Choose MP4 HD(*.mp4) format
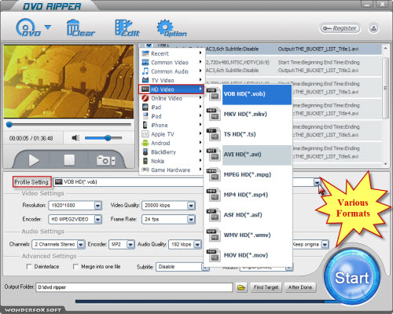Image resolution: width=393 pixels, height=314 pixels. 249,195
